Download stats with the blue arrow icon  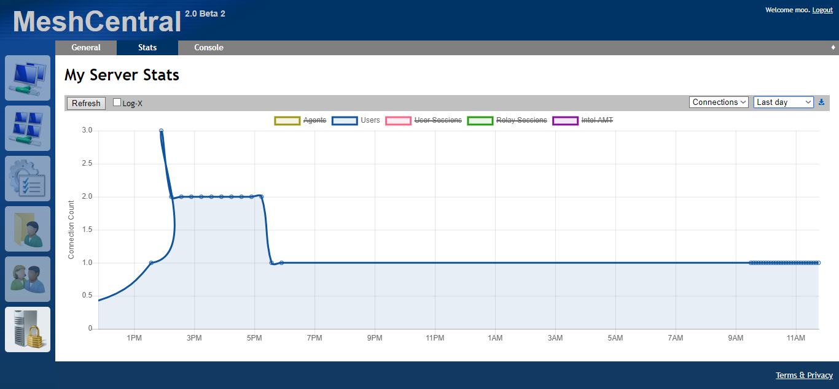[822, 102]
